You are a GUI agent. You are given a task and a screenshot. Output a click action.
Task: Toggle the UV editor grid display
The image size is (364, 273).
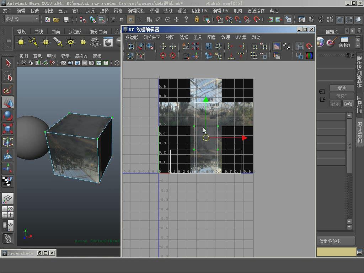pos(299,47)
